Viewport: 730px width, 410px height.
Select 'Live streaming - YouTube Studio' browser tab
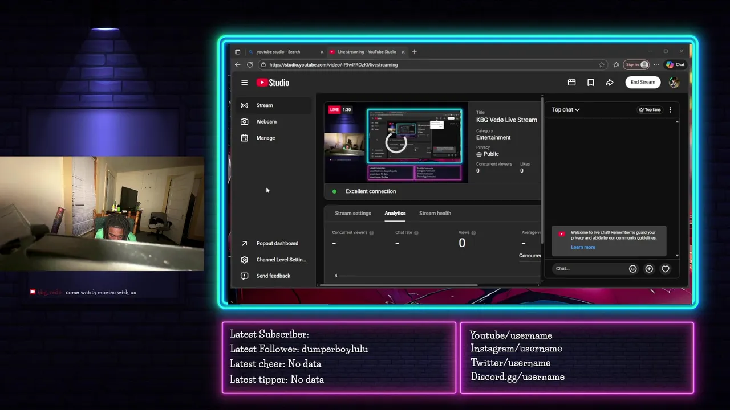pos(367,52)
